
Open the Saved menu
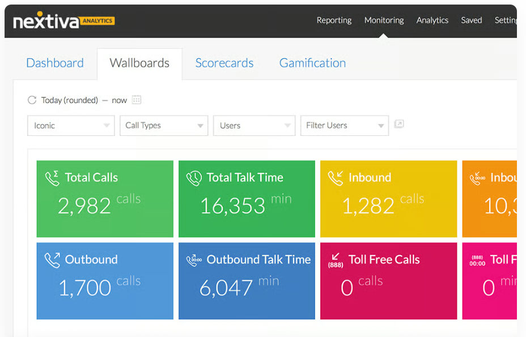472,20
